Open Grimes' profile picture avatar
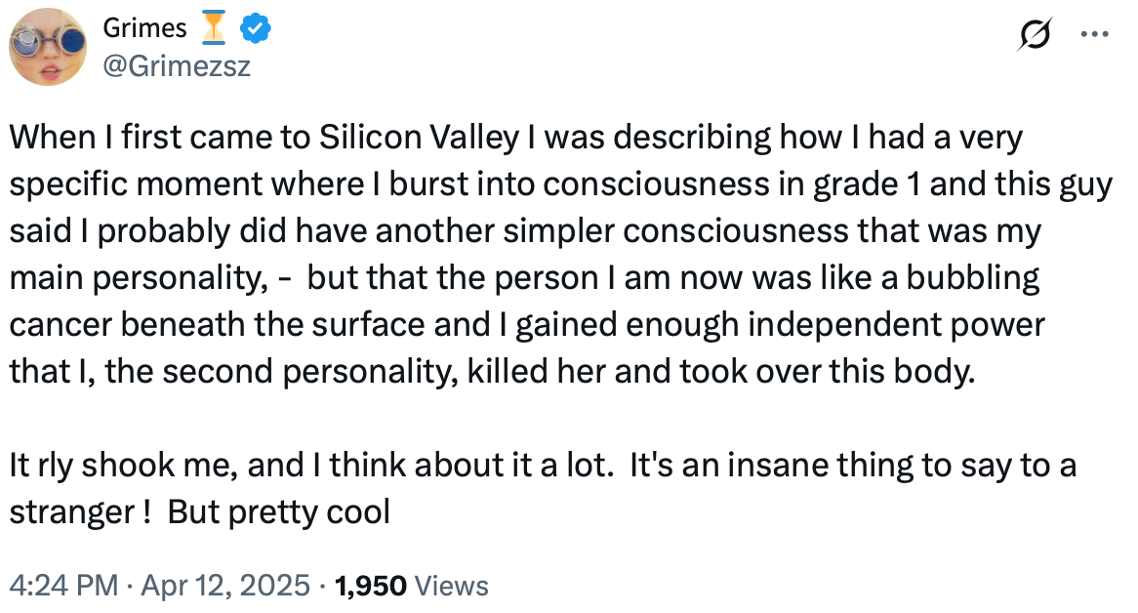This screenshot has width=1138, height=613. [48, 47]
